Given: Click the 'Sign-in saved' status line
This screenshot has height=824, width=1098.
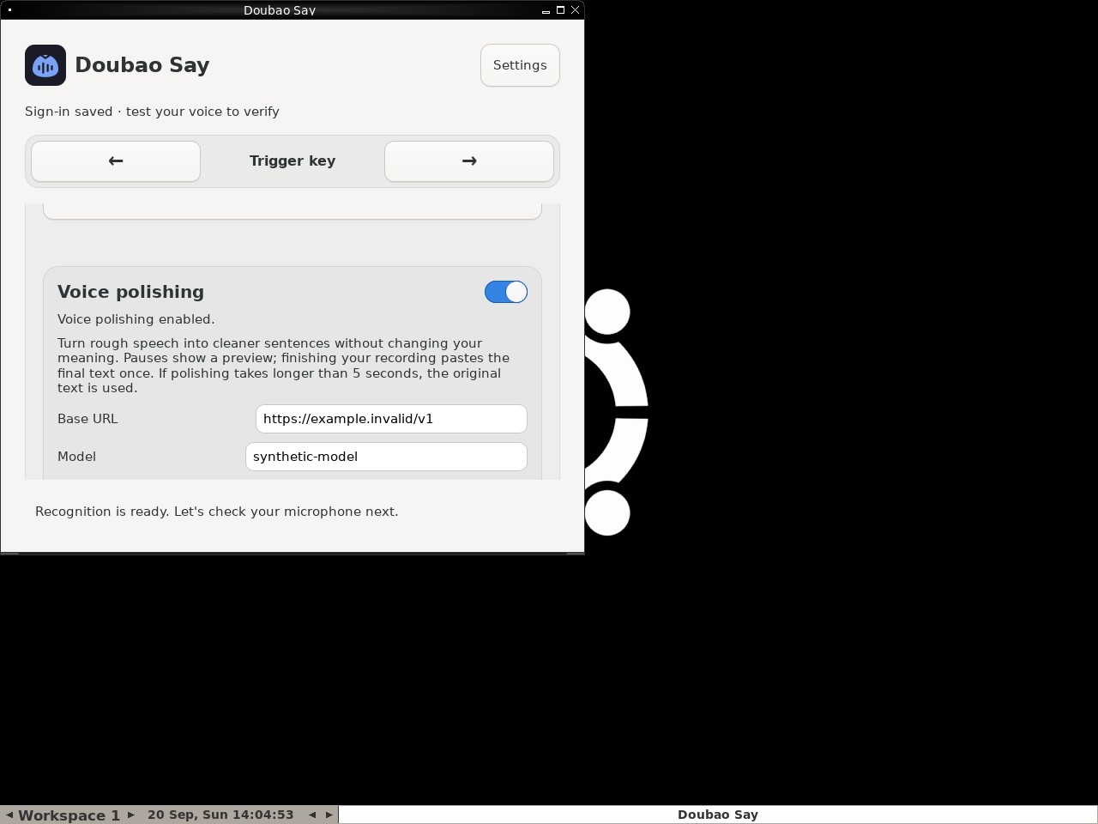Looking at the screenshot, I should point(152,112).
